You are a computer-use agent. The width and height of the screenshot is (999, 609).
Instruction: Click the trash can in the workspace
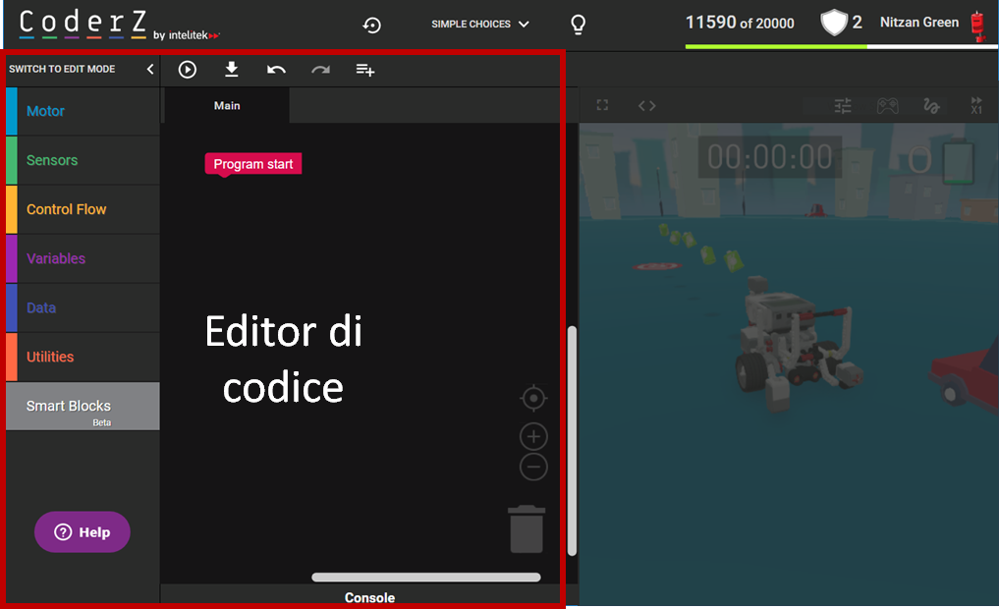pyautogui.click(x=527, y=529)
